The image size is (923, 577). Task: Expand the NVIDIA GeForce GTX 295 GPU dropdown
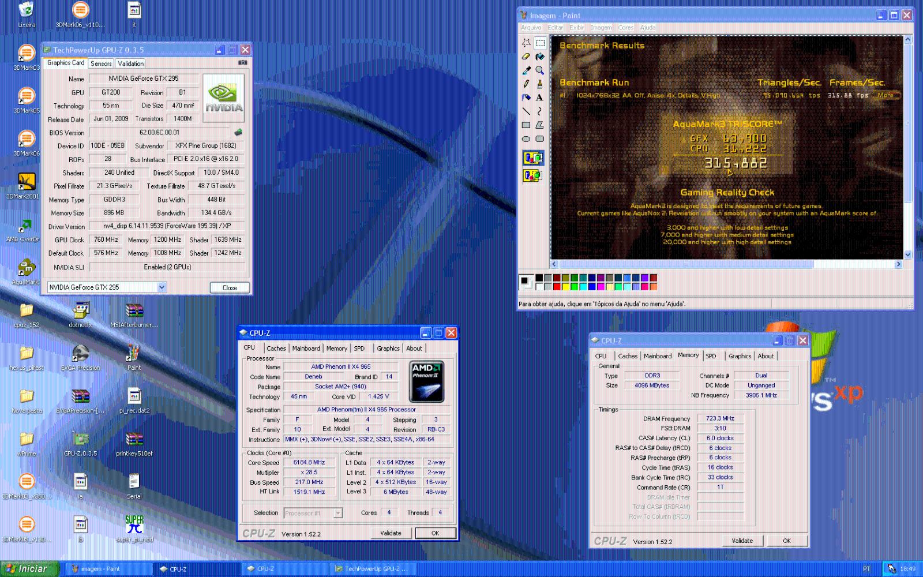pyautogui.click(x=162, y=287)
